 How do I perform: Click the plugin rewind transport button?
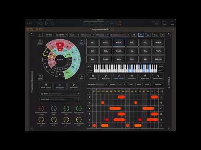134,35
